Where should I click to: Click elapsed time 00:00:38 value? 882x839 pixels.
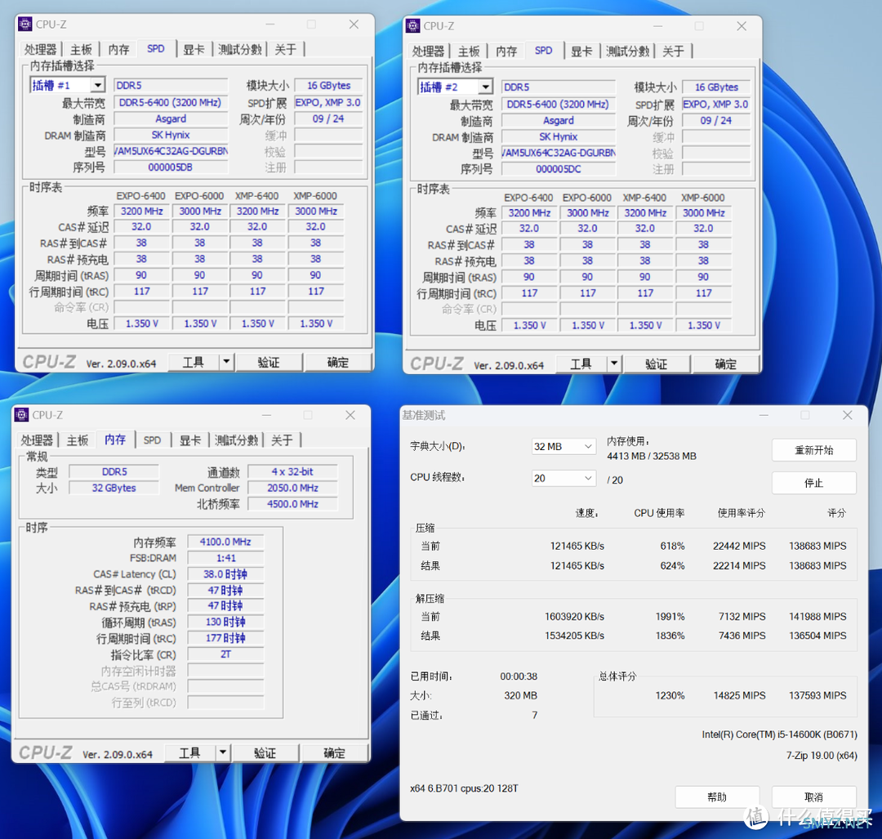[x=519, y=676]
